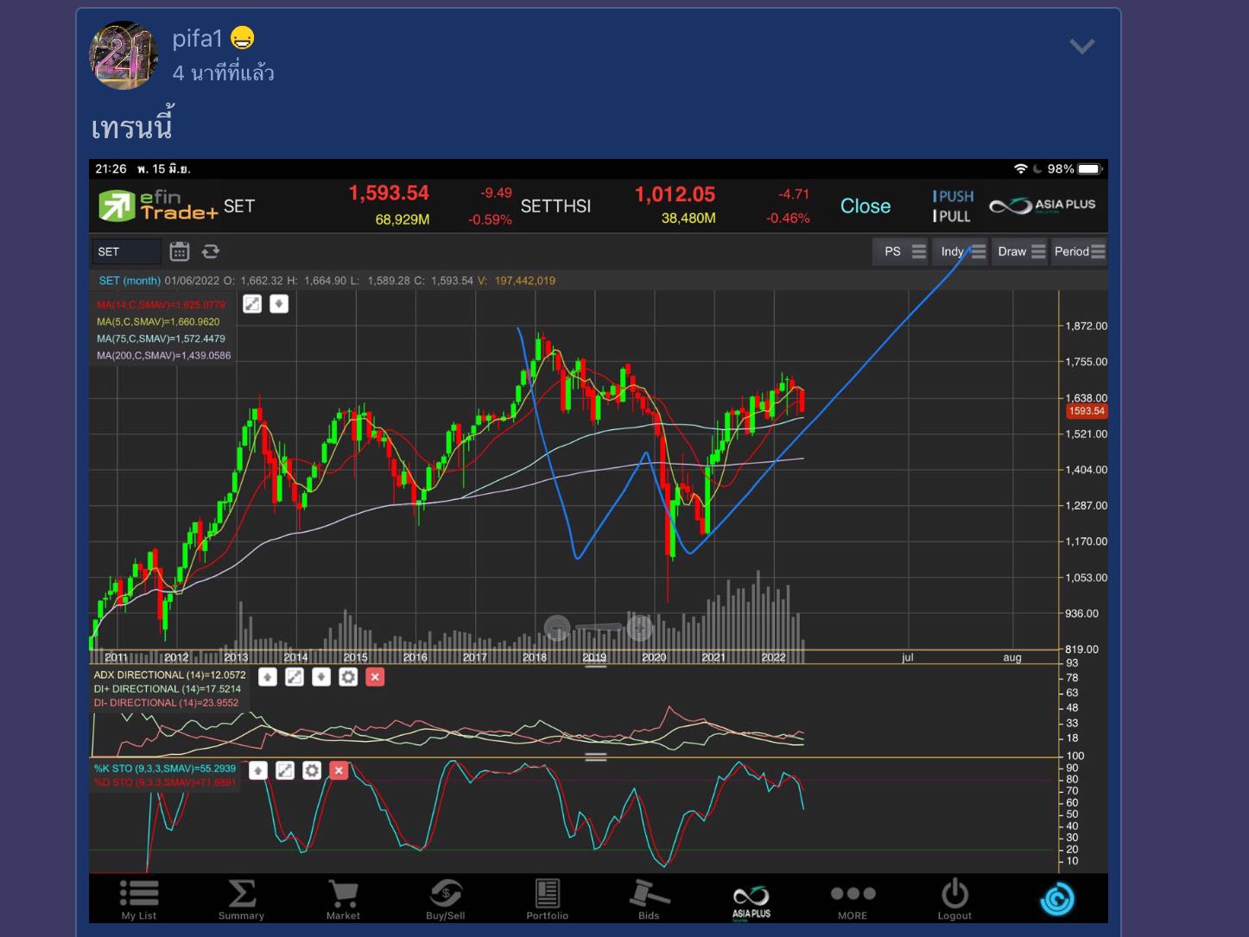The width and height of the screenshot is (1249, 937).
Task: Remove the ADX Directional indicator
Action: [x=375, y=677]
